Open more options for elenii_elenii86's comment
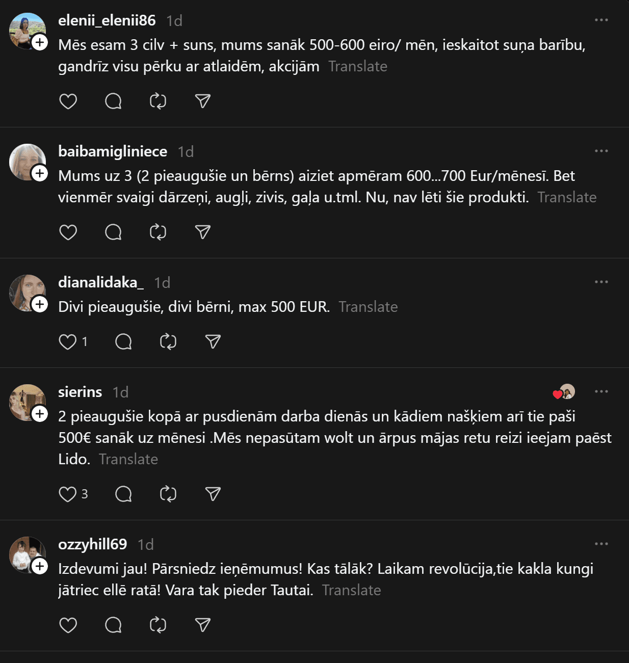This screenshot has height=663, width=629. click(x=601, y=20)
